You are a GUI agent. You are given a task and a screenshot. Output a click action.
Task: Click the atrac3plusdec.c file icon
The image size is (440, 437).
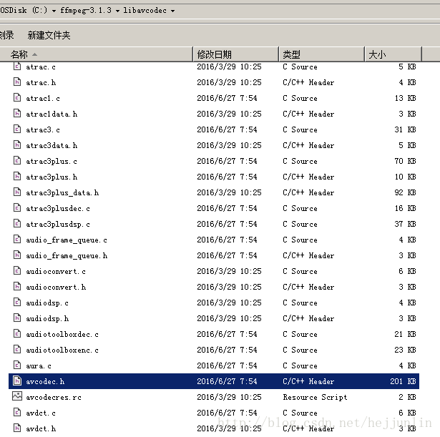click(x=17, y=207)
